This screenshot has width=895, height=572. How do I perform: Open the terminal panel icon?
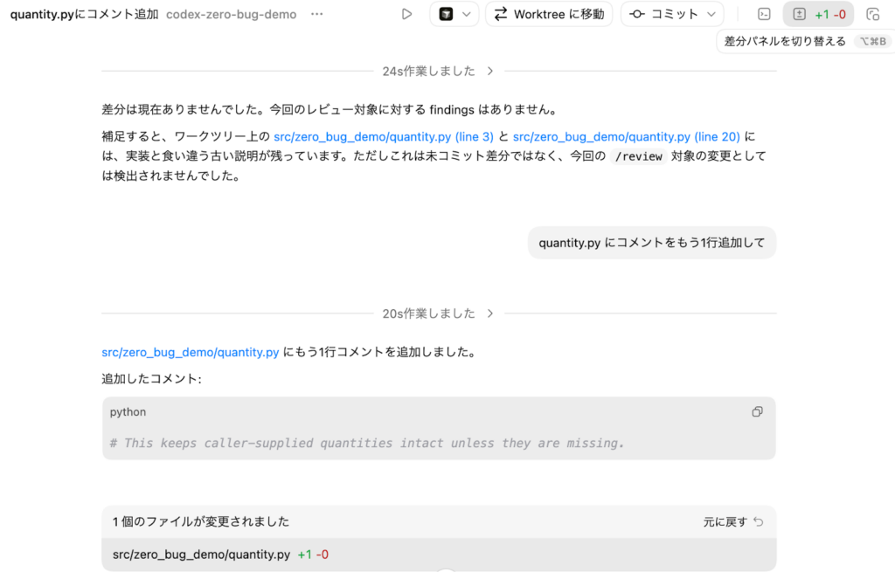tap(764, 14)
